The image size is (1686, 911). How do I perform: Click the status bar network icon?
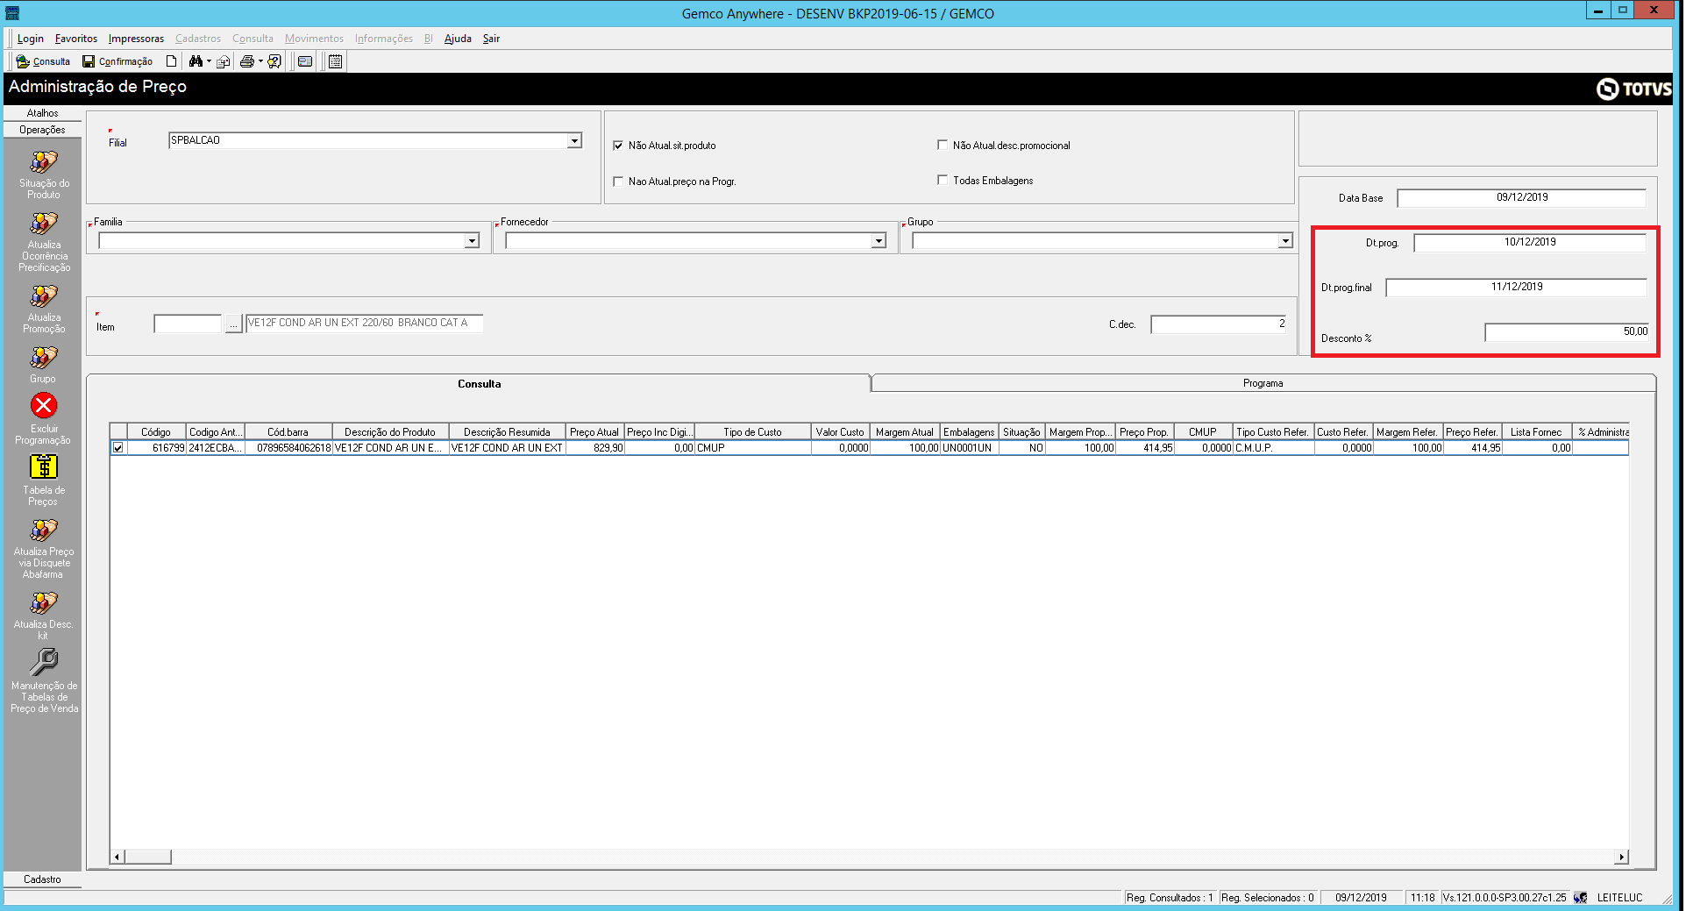1580,898
